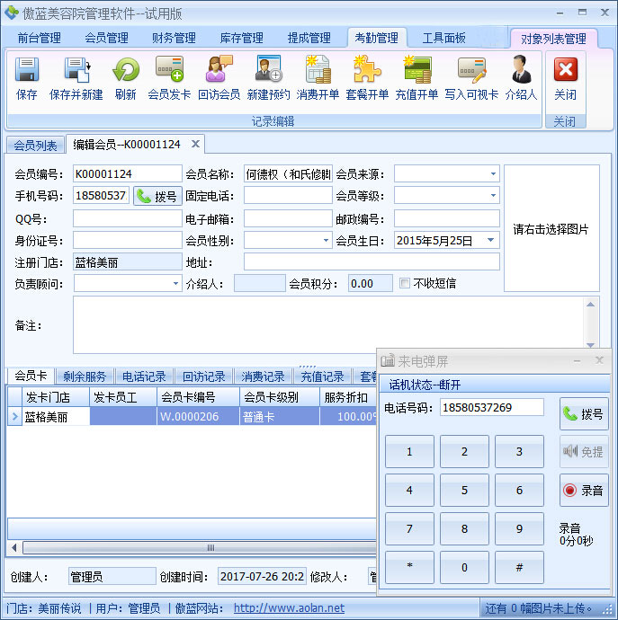Open 介绍人 referrer tool
The width and height of the screenshot is (618, 620).
pyautogui.click(x=521, y=69)
